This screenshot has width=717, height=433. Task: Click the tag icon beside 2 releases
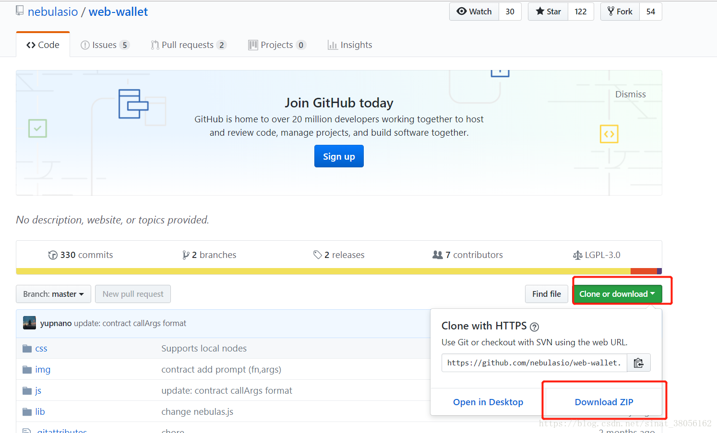[x=318, y=255]
